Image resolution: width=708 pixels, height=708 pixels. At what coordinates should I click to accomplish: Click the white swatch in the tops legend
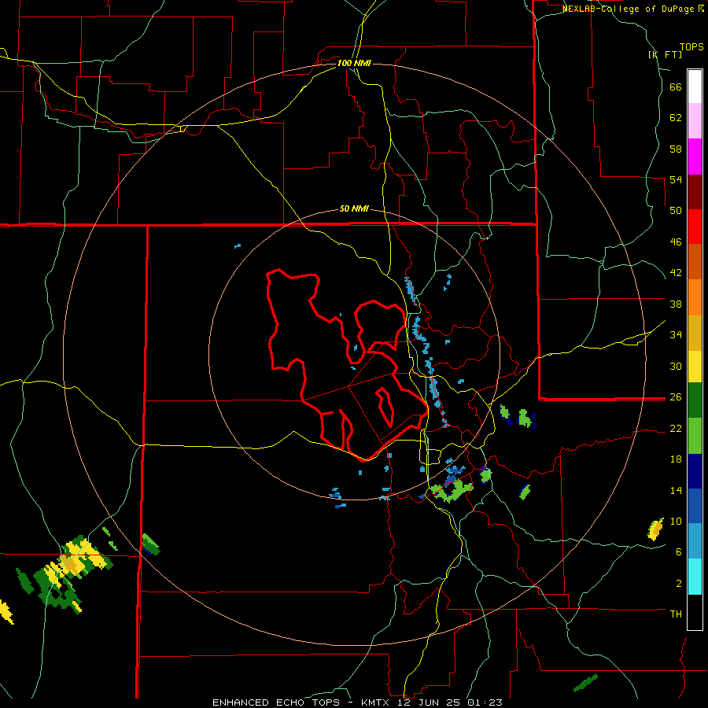tap(695, 87)
